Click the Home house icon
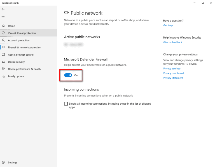The width and height of the screenshot is (215, 167). (x=3, y=26)
